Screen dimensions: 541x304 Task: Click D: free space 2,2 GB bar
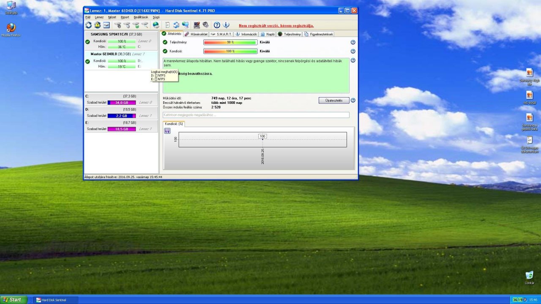[x=122, y=116]
